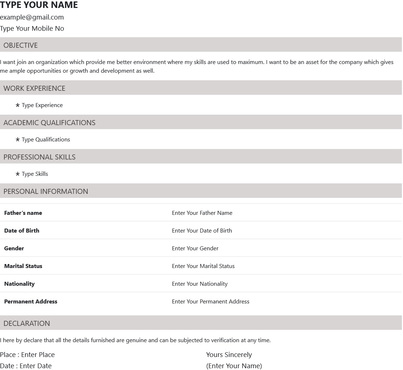Select the example@gmail.com email field
The height and width of the screenshot is (370, 403).
coord(32,17)
